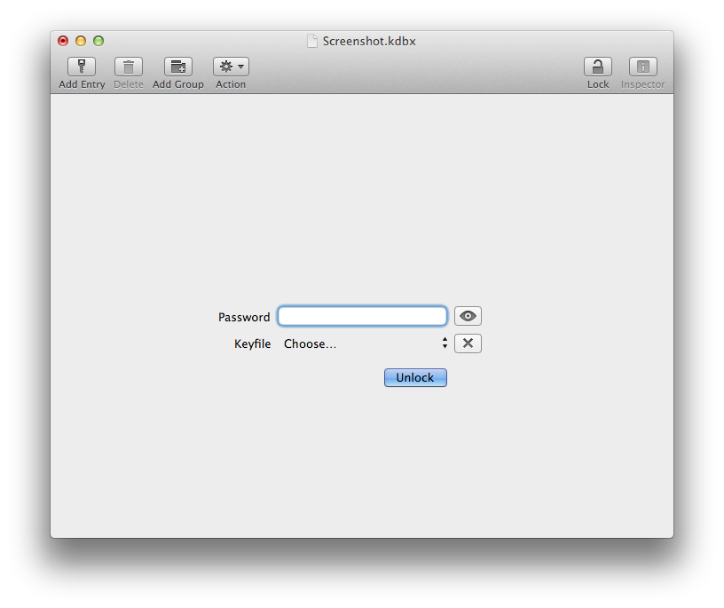Minimize the window using the yellow button
This screenshot has width=724, height=608.
81,41
